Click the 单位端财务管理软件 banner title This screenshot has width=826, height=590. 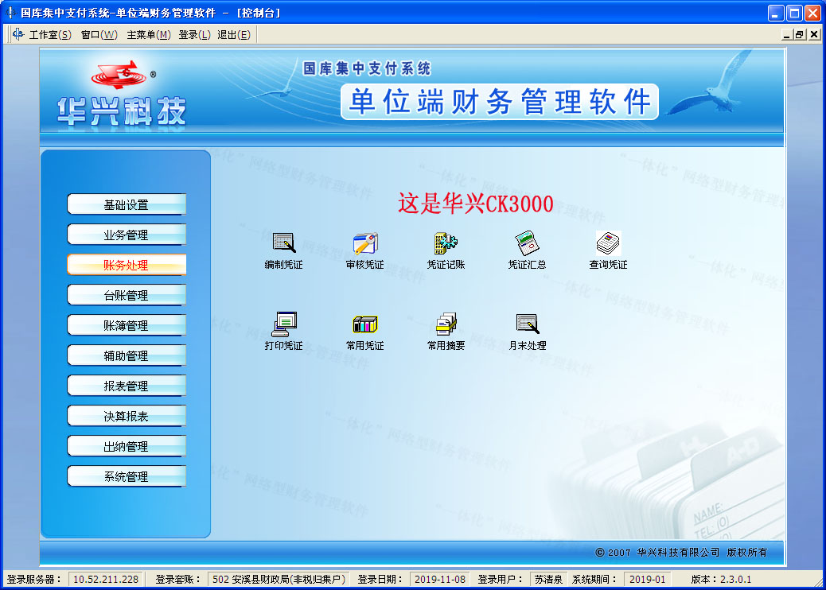click(x=500, y=102)
